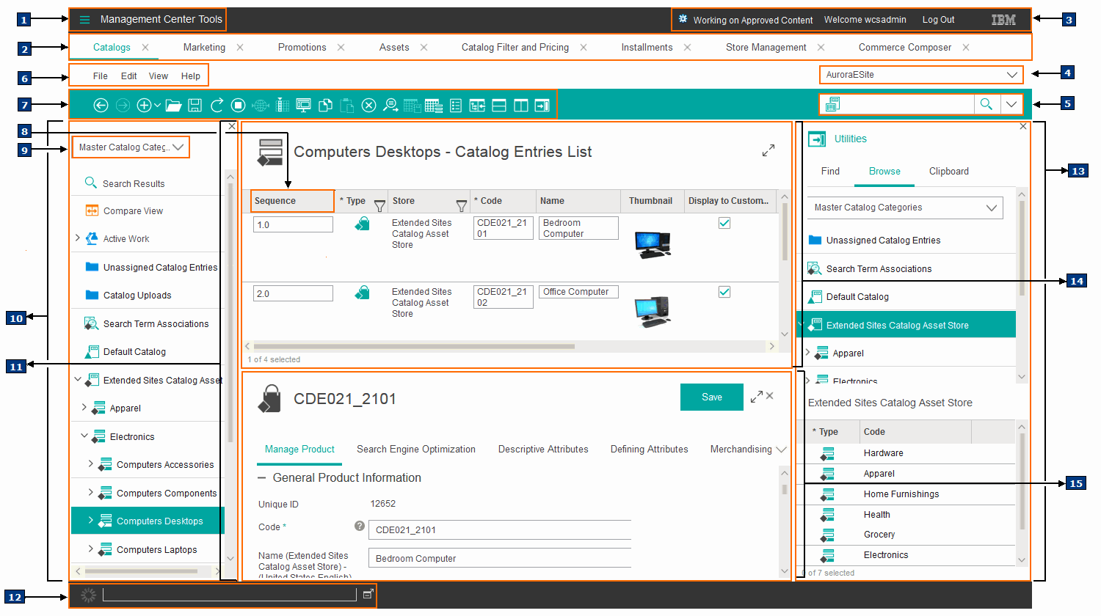This screenshot has height=616, width=1101.
Task: Uncheck Display to Customer for Office Computer
Action: point(724,292)
